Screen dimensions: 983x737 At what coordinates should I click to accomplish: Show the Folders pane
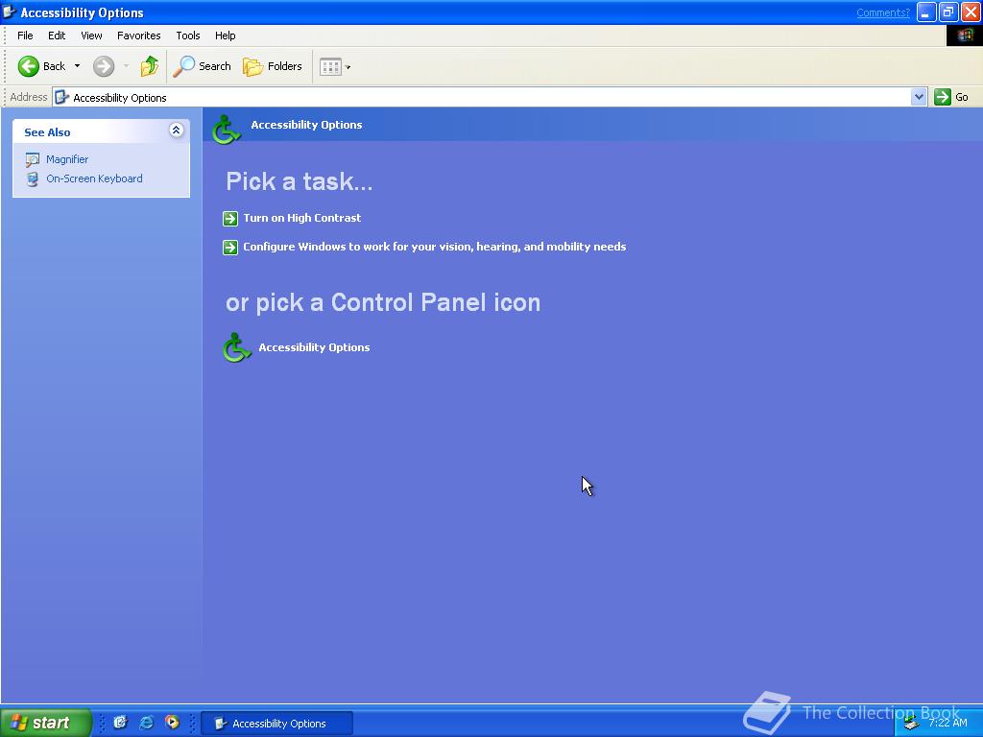[272, 66]
